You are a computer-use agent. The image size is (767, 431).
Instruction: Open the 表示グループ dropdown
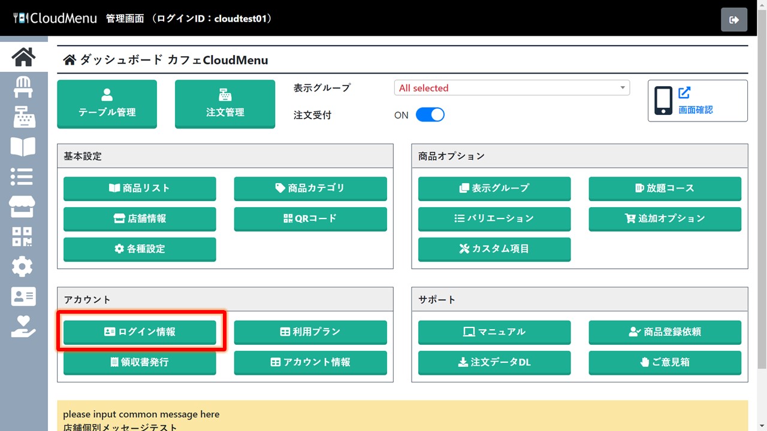(x=512, y=88)
